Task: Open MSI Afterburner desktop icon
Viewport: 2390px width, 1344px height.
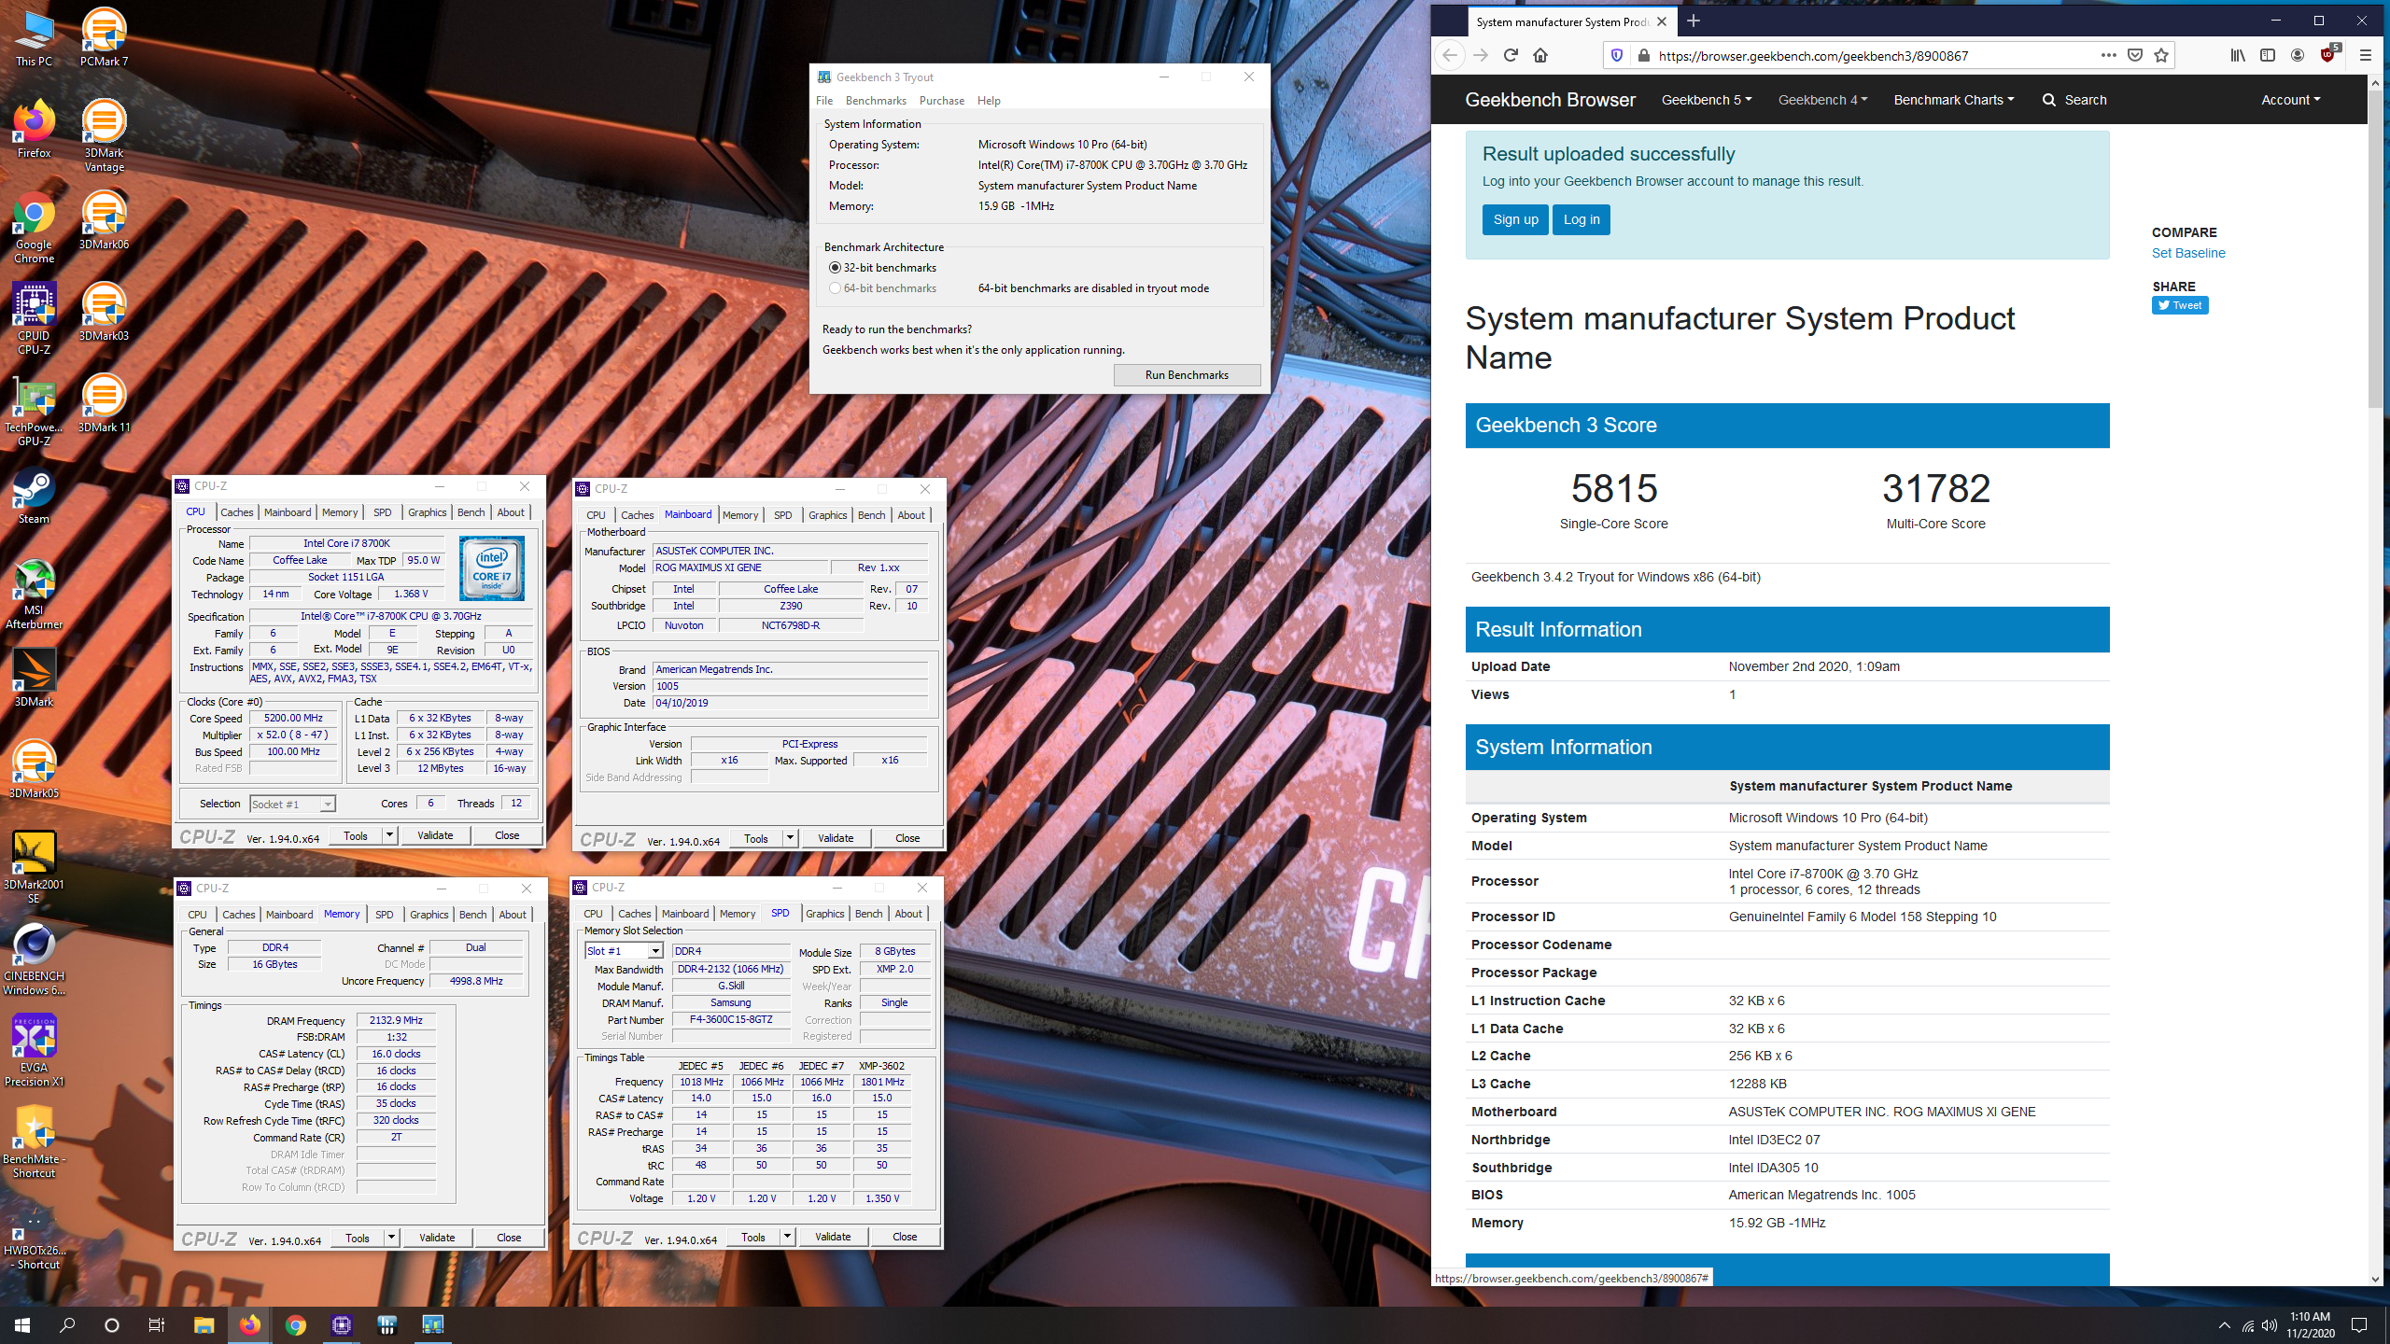Action: 34,593
